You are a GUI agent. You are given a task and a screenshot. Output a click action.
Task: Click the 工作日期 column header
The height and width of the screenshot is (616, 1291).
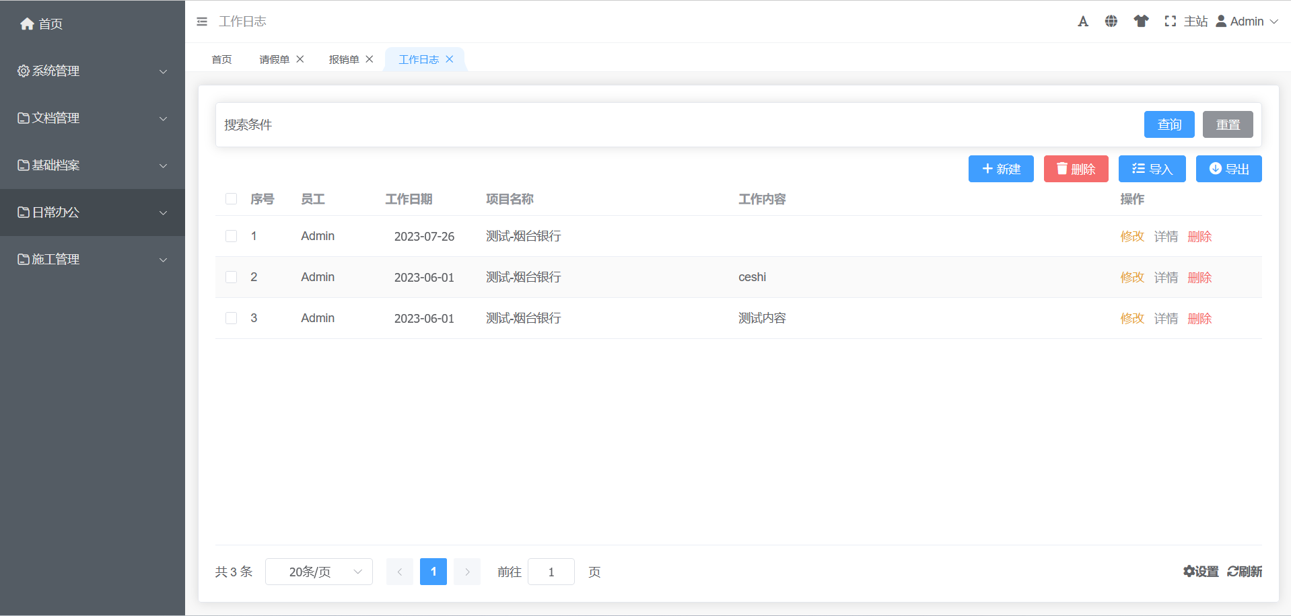tap(409, 199)
